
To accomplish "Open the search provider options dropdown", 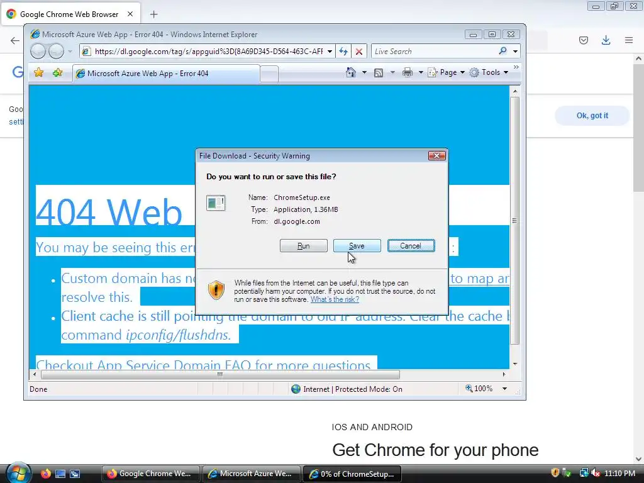I will click(516, 52).
